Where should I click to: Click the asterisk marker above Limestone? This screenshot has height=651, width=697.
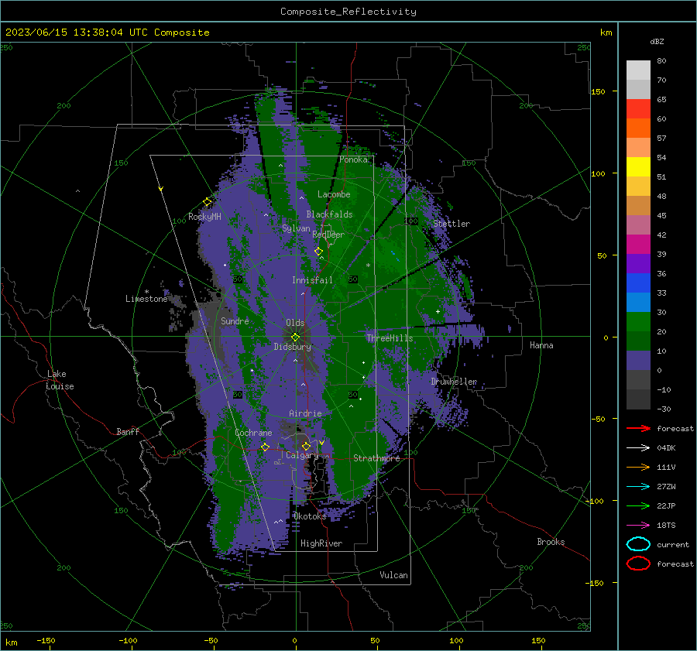click(146, 292)
